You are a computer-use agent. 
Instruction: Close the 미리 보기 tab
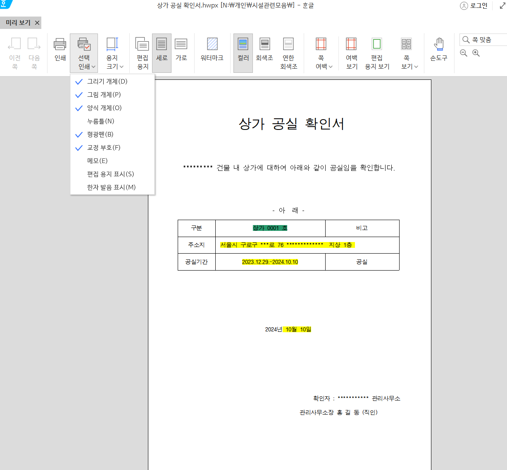tap(36, 23)
